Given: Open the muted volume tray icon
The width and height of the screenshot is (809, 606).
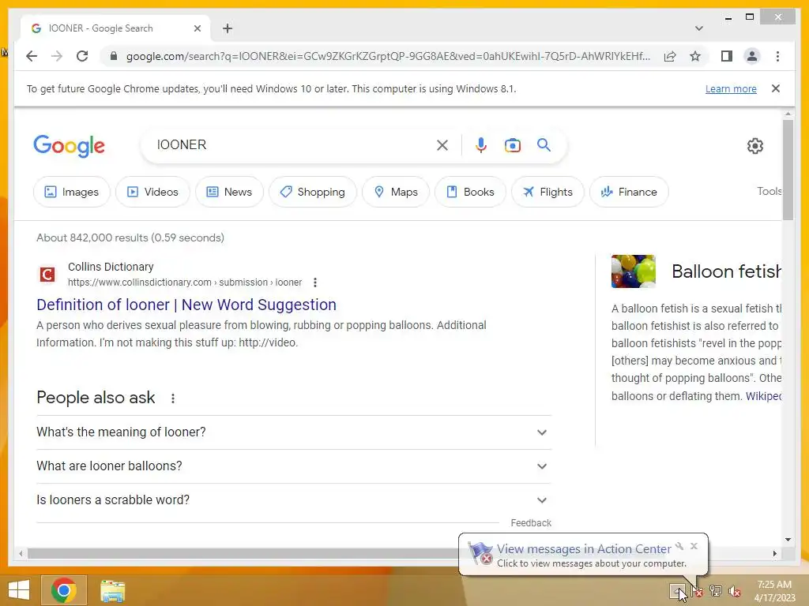Looking at the screenshot, I should [735, 591].
